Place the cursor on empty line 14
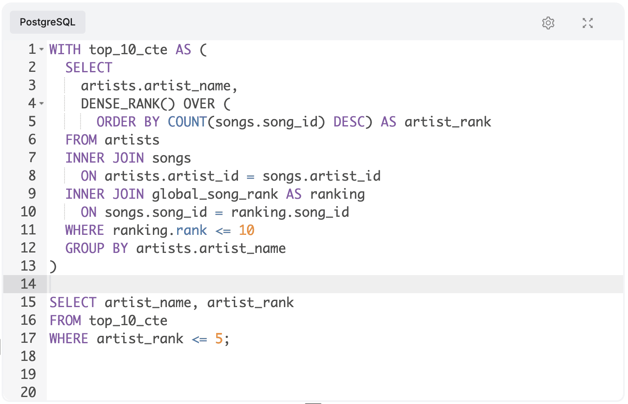The width and height of the screenshot is (628, 404). 247,284
